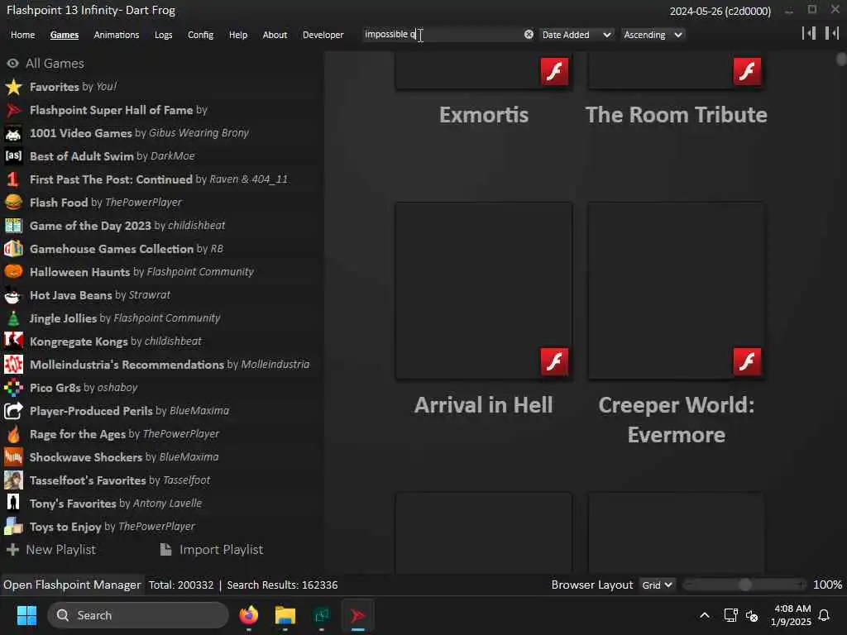Click the Windows taskbar Search box
847x635 pixels.
tap(138, 615)
